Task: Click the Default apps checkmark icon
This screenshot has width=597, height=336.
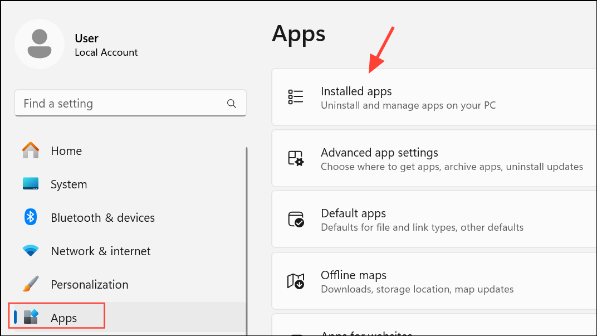Action: pyautogui.click(x=295, y=219)
